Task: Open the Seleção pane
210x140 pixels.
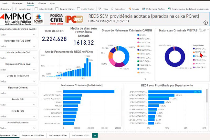Action: (134, 9)
